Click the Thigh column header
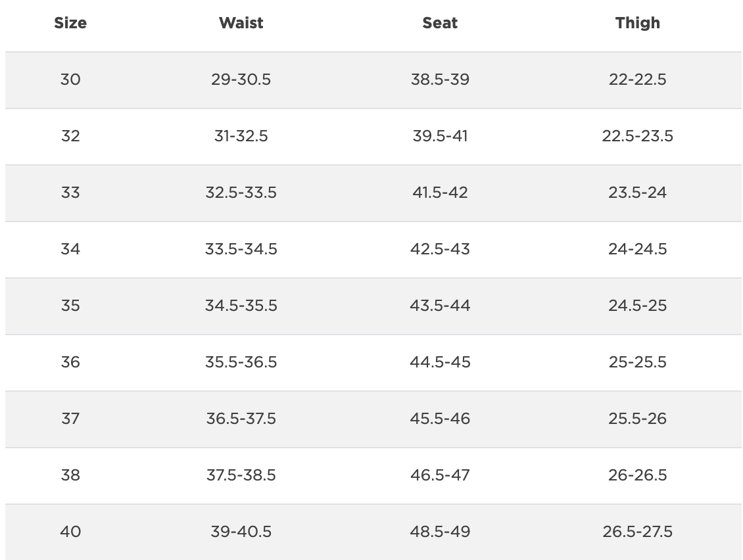Viewport: 743px width, 560px height. (637, 23)
